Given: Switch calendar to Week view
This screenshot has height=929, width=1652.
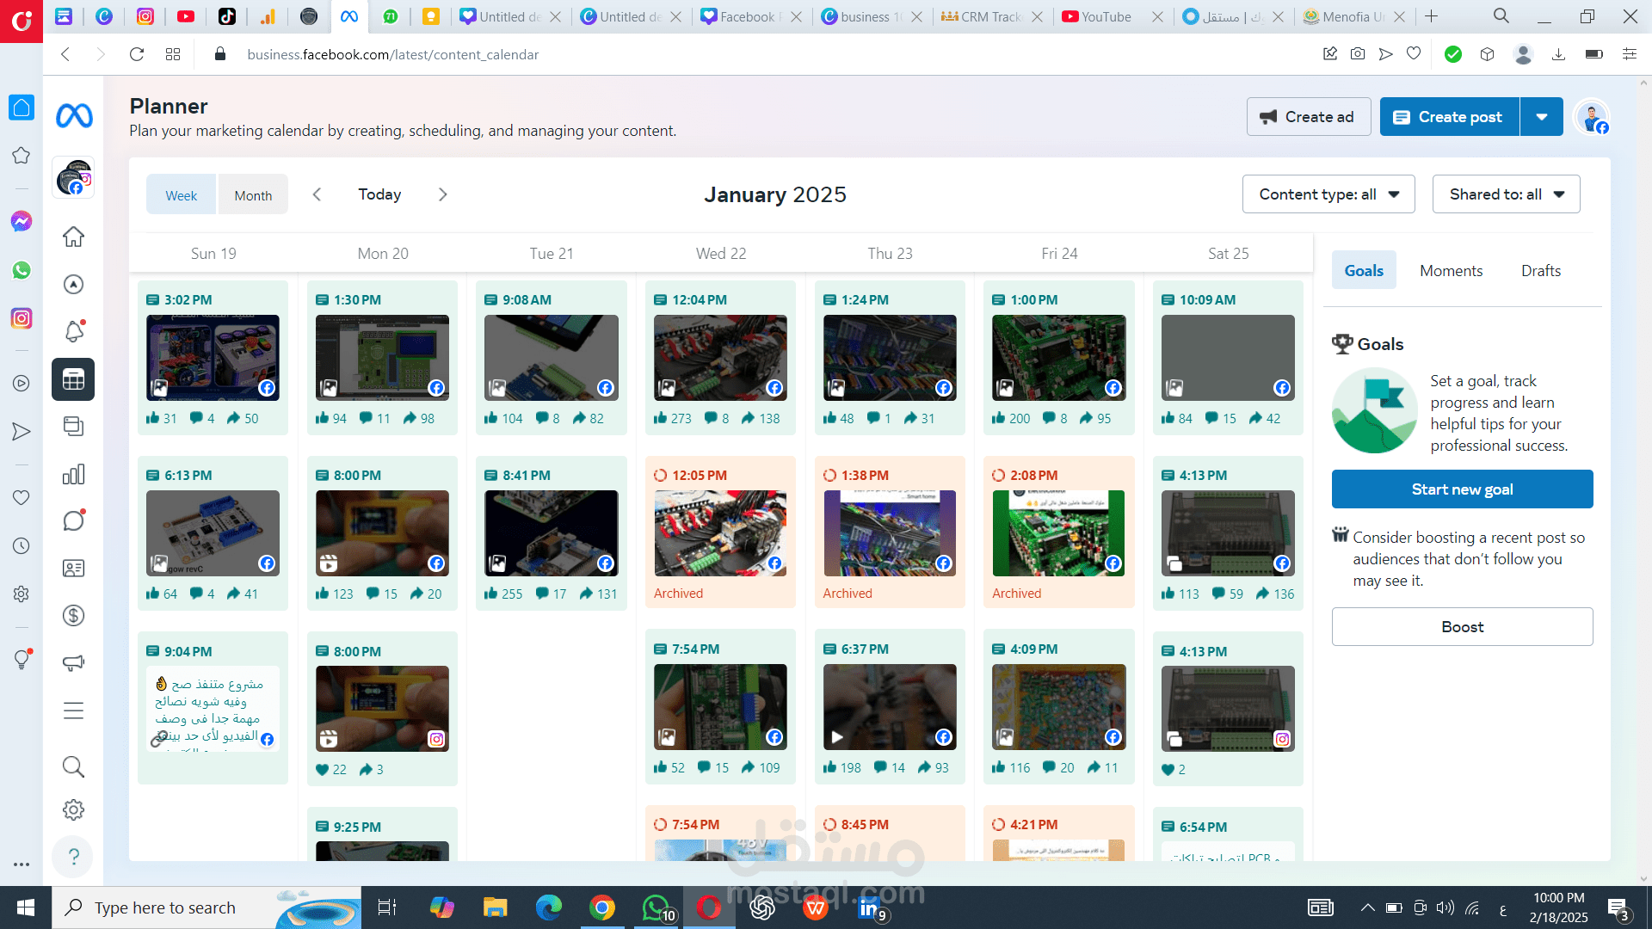Looking at the screenshot, I should [x=181, y=195].
